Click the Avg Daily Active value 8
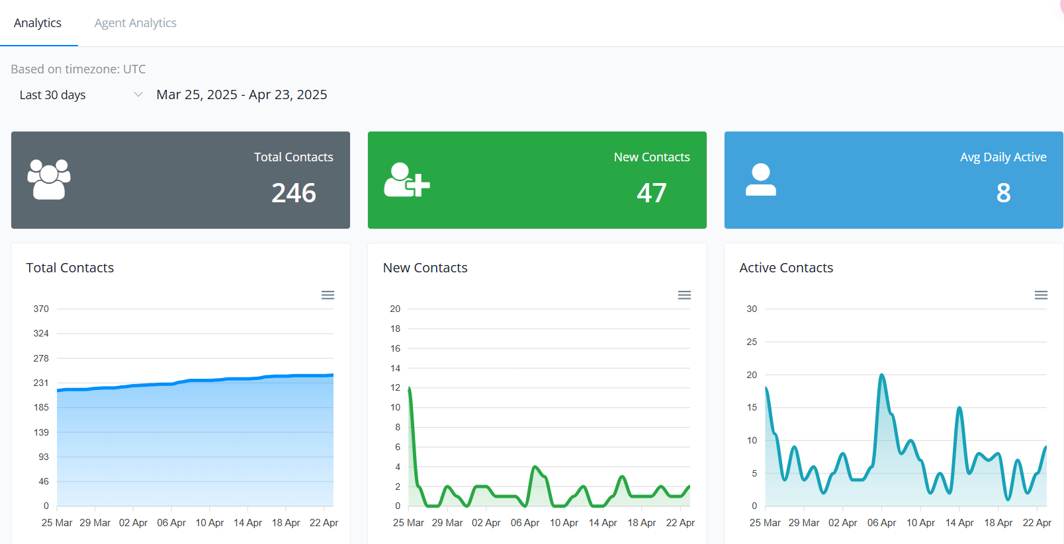Viewport: 1064px width, 544px height. (1003, 193)
